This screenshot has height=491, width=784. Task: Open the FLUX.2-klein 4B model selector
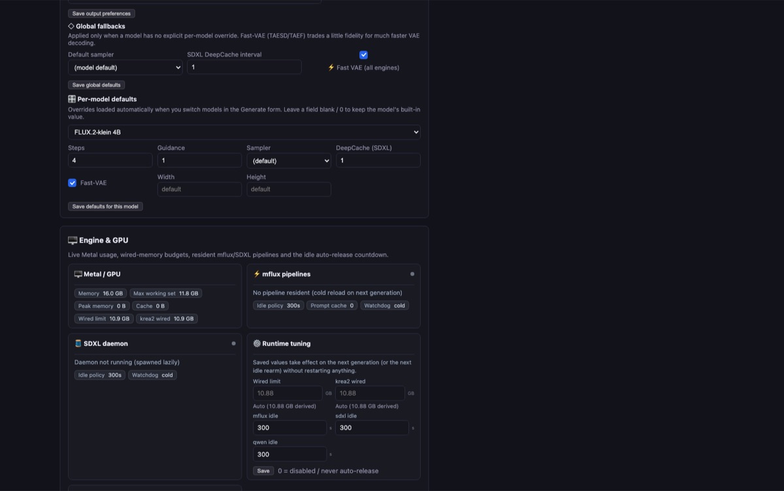(244, 132)
